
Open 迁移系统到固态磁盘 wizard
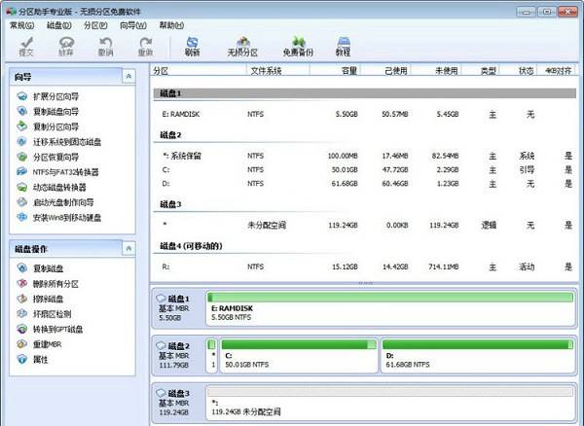(x=65, y=142)
